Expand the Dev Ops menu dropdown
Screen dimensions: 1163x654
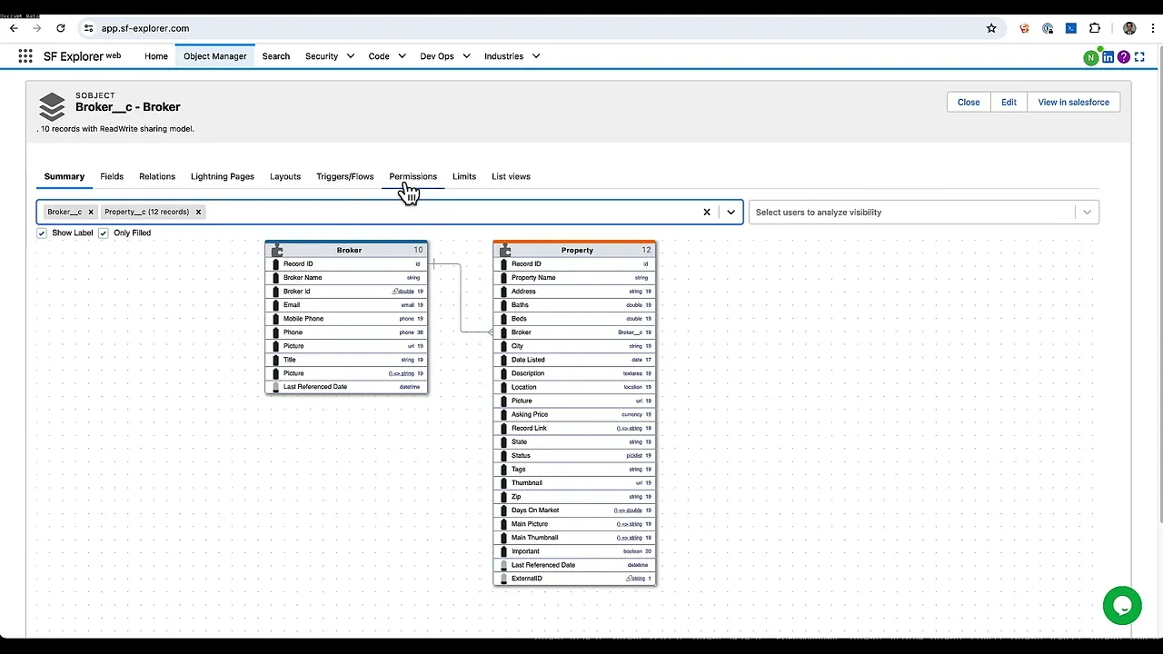[x=466, y=56]
